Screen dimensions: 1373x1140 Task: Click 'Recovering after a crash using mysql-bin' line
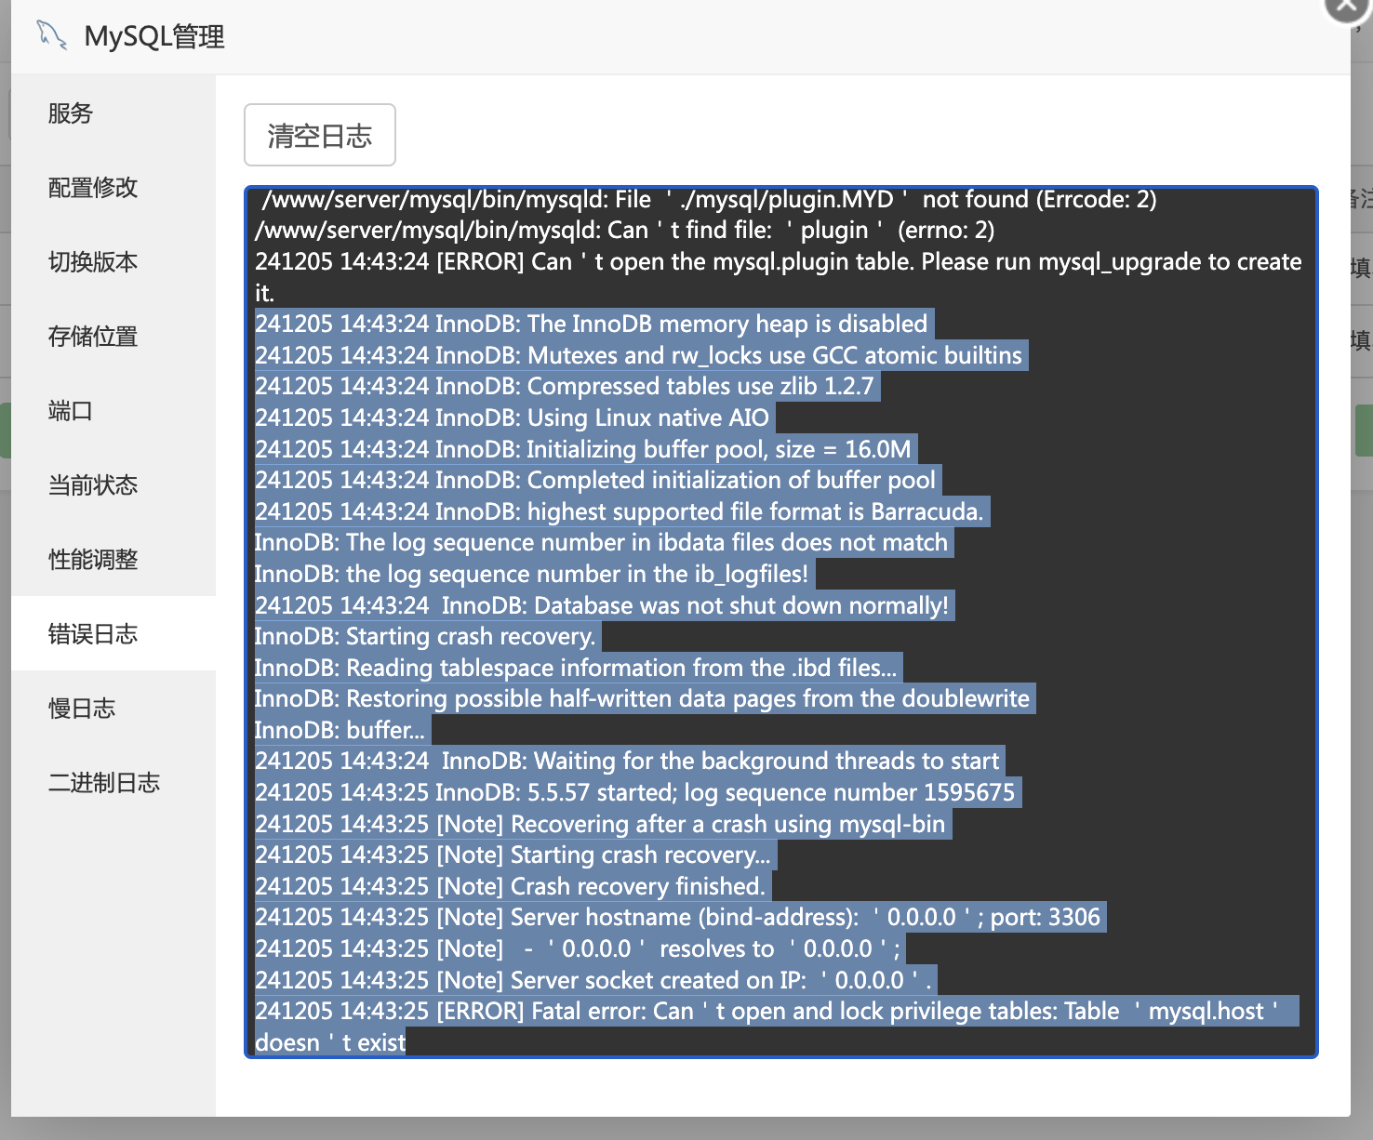click(600, 824)
